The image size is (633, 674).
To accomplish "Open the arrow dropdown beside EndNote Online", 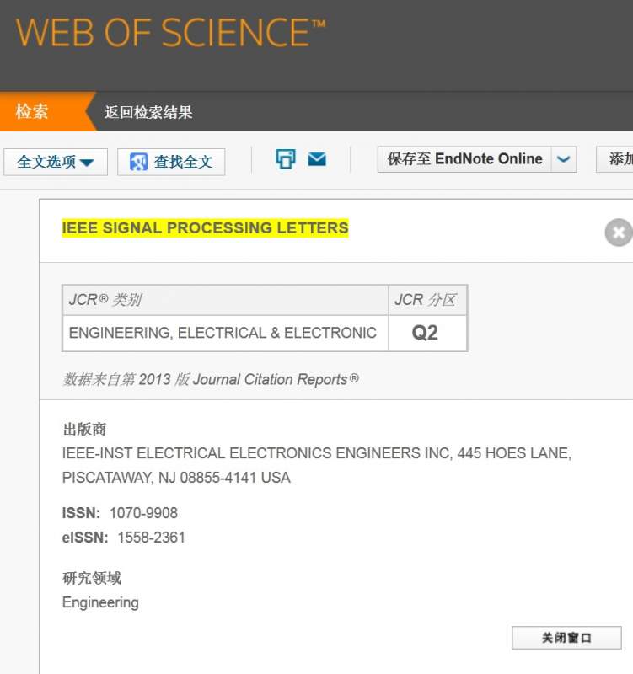I will point(564,159).
